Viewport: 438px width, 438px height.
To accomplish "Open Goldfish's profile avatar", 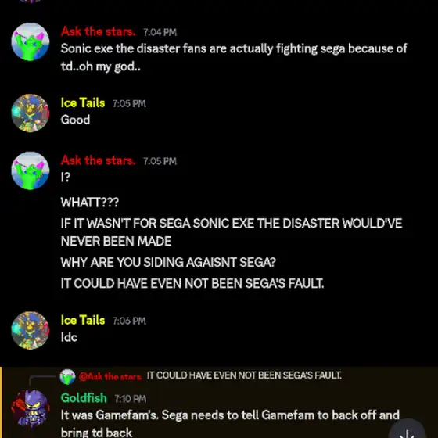I will click(x=31, y=408).
